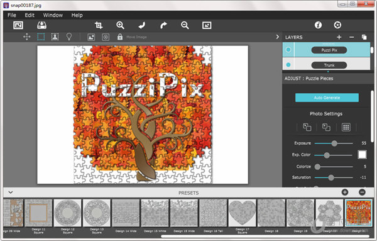Select Design 14 Wide preset
Viewport: 377px width, 241px height.
126,213
